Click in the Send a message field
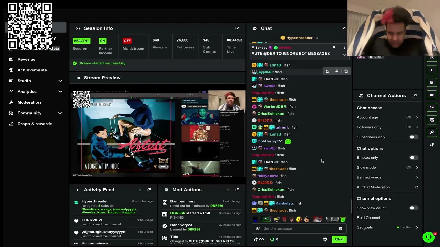This screenshot has height=247, width=440. pyautogui.click(x=298, y=228)
